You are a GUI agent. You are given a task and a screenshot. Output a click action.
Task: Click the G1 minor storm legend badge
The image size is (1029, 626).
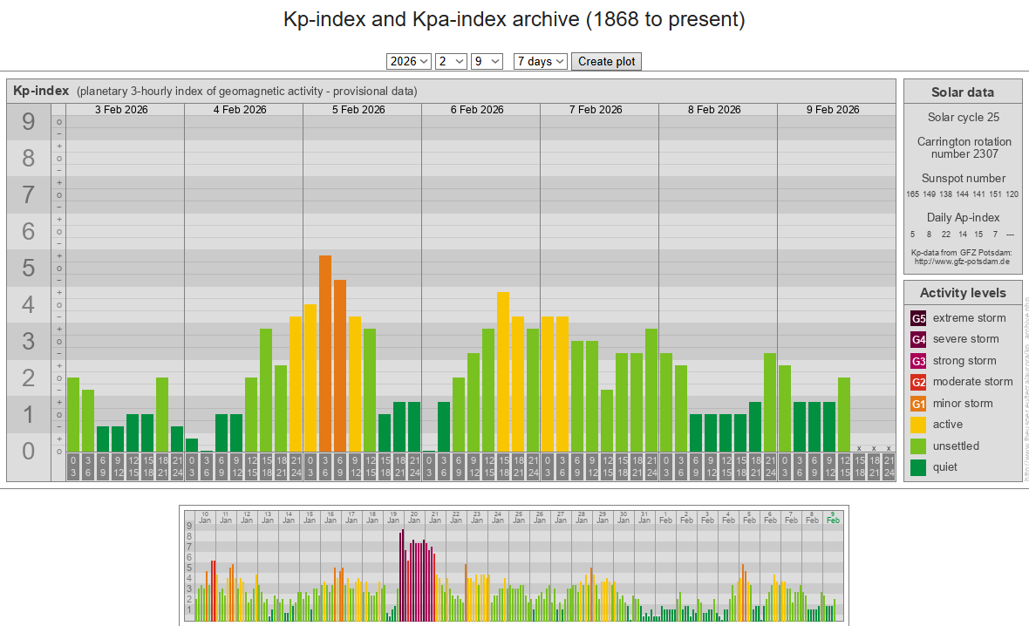(918, 404)
